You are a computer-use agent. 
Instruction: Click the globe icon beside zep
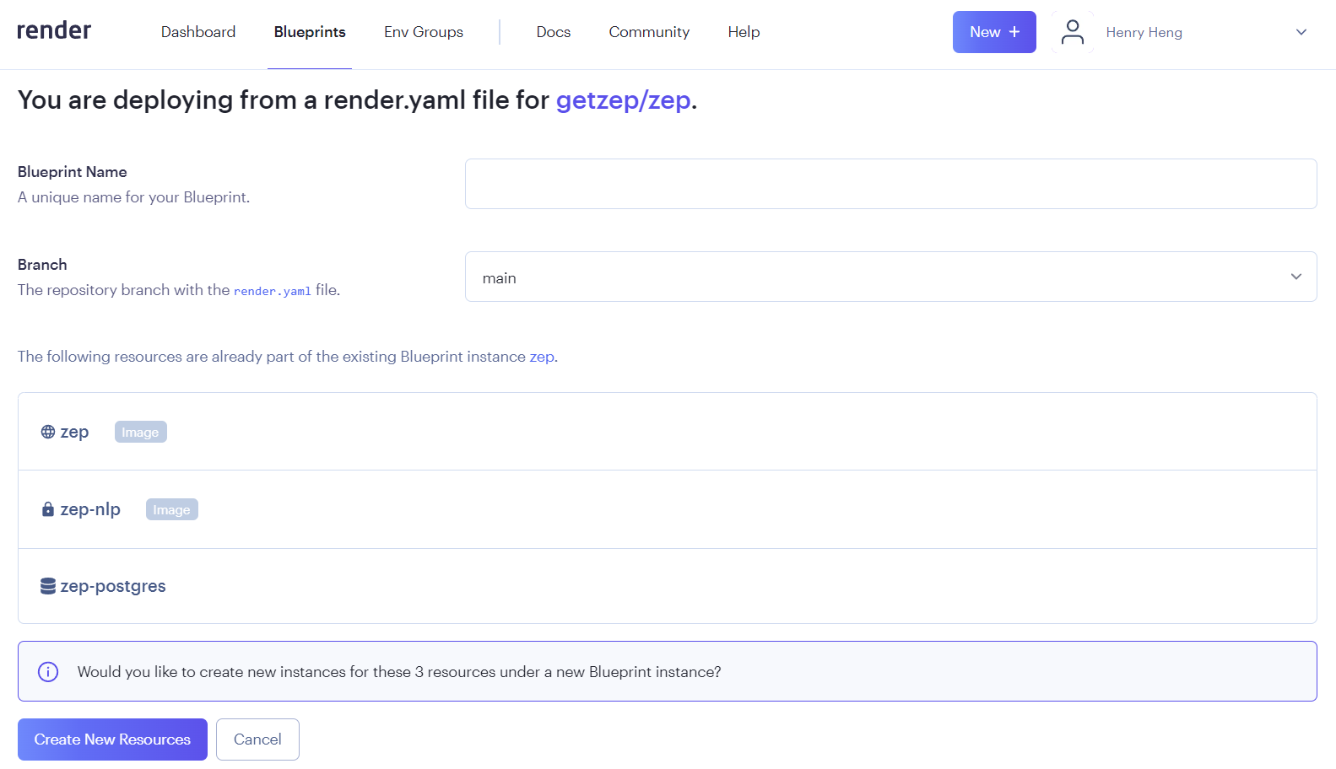(48, 432)
